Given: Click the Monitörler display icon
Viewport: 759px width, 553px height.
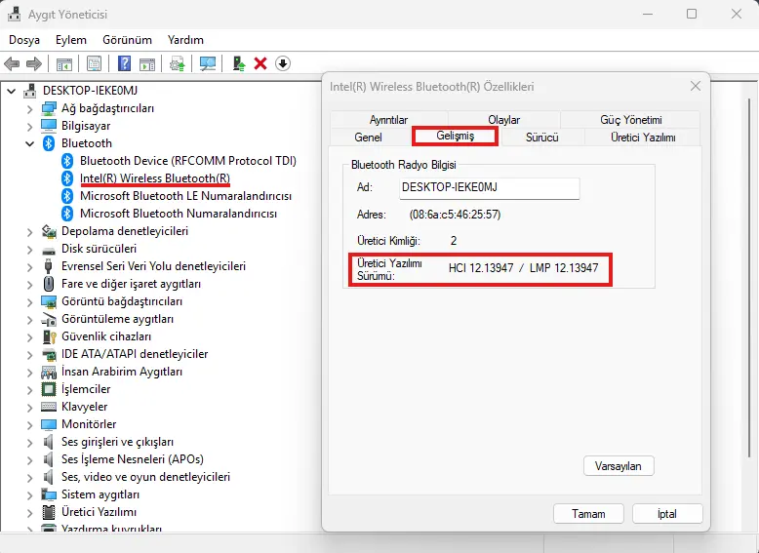Looking at the screenshot, I should (49, 424).
